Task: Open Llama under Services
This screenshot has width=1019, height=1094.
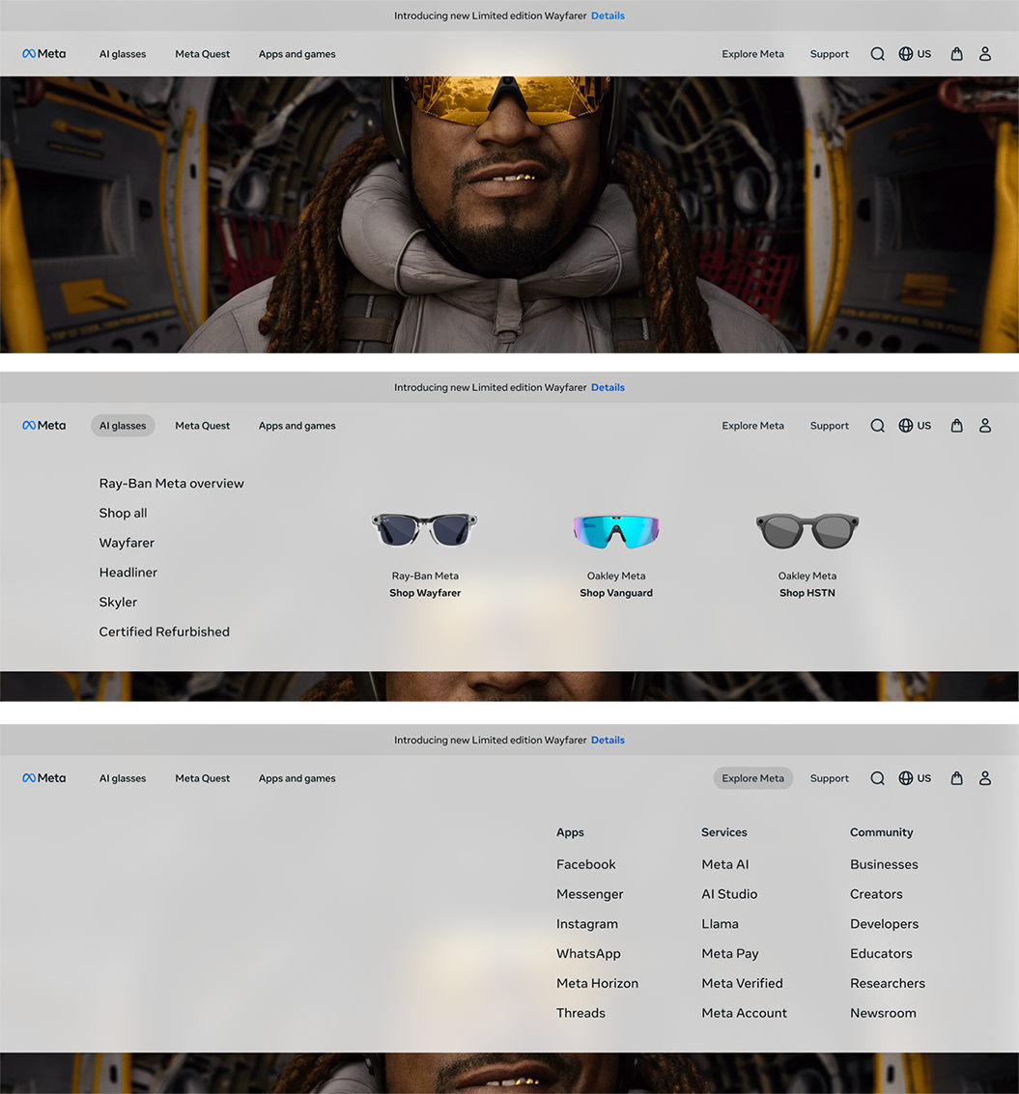Action: coord(720,924)
